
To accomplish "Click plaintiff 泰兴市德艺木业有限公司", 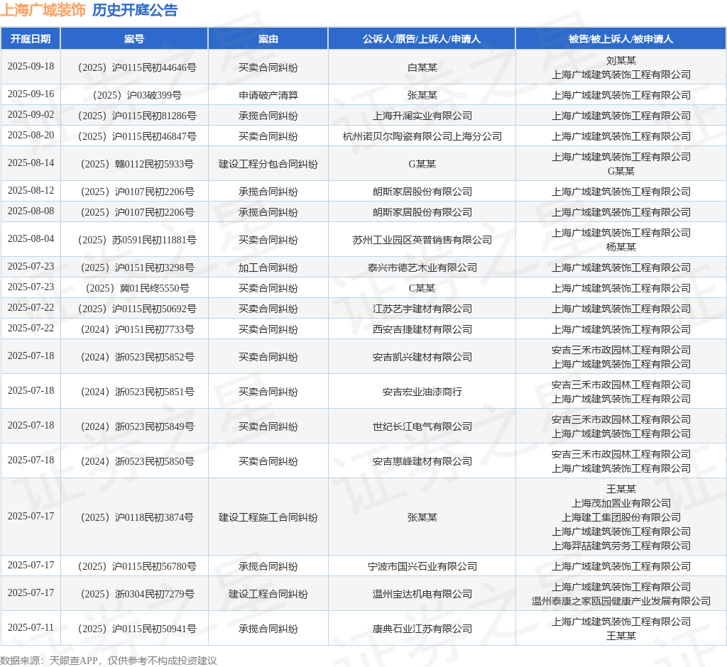I will 422,268.
